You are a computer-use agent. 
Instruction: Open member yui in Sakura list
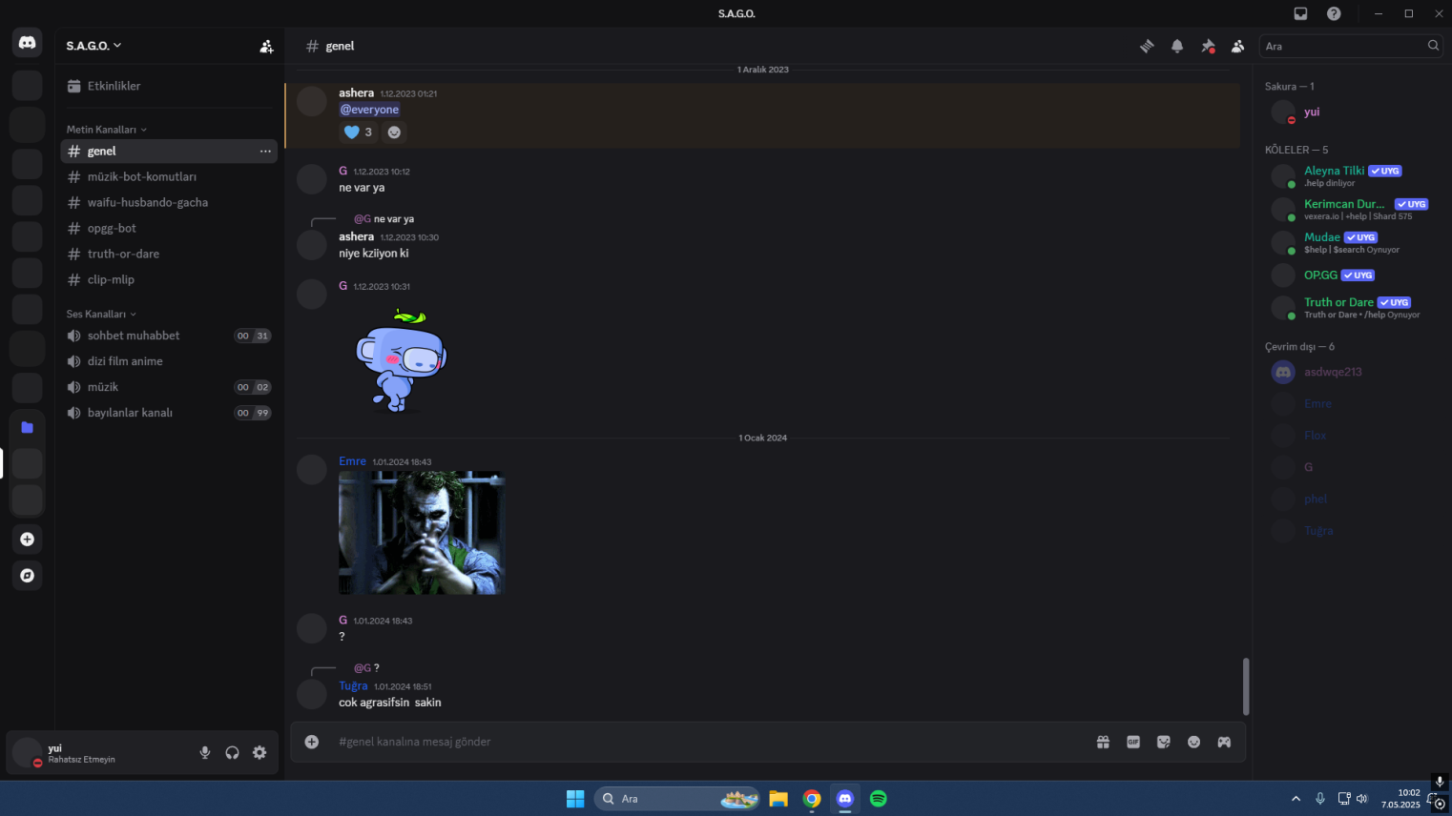tap(1351, 112)
